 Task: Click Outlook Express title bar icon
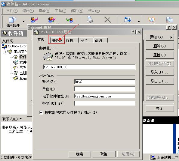click(3, 4)
